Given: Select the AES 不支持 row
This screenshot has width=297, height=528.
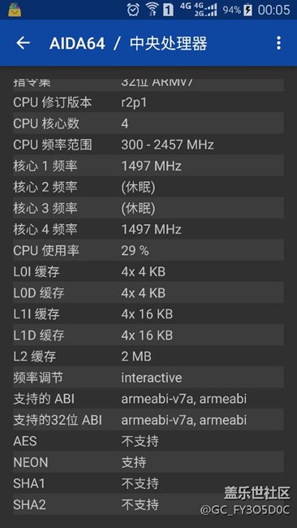Looking at the screenshot, I should pyautogui.click(x=148, y=441).
